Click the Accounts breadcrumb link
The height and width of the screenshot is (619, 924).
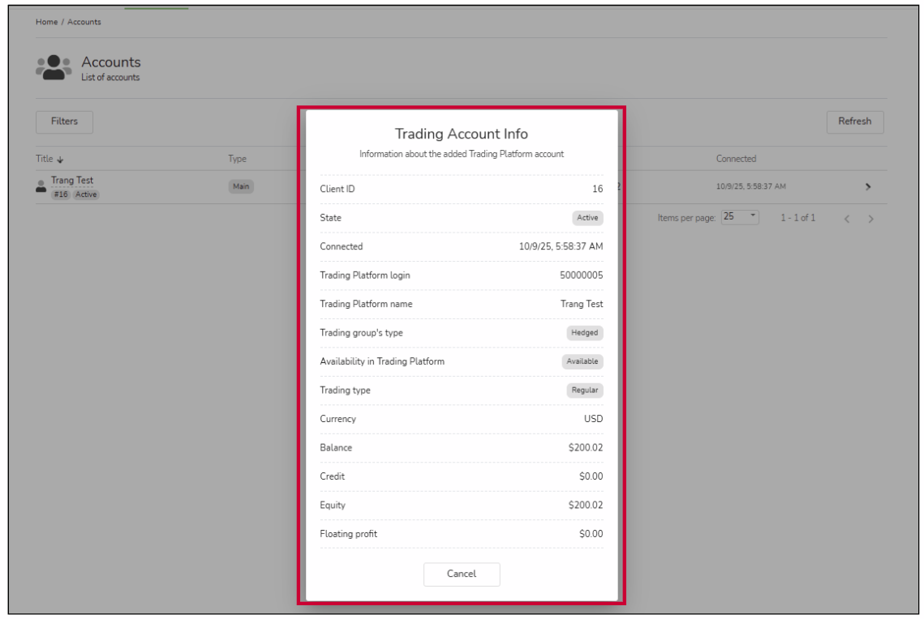[x=84, y=22]
